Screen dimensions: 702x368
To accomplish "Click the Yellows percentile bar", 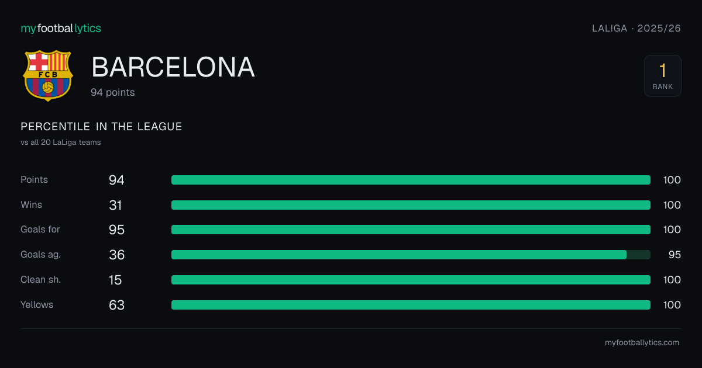I will 411,305.
